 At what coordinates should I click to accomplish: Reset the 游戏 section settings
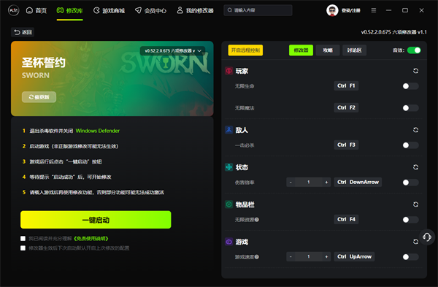(415, 242)
